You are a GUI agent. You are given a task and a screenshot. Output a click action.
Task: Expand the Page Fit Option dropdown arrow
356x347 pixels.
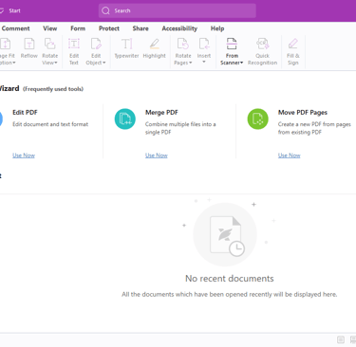(14, 63)
